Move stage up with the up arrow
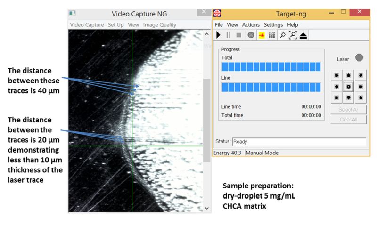 click(348, 75)
